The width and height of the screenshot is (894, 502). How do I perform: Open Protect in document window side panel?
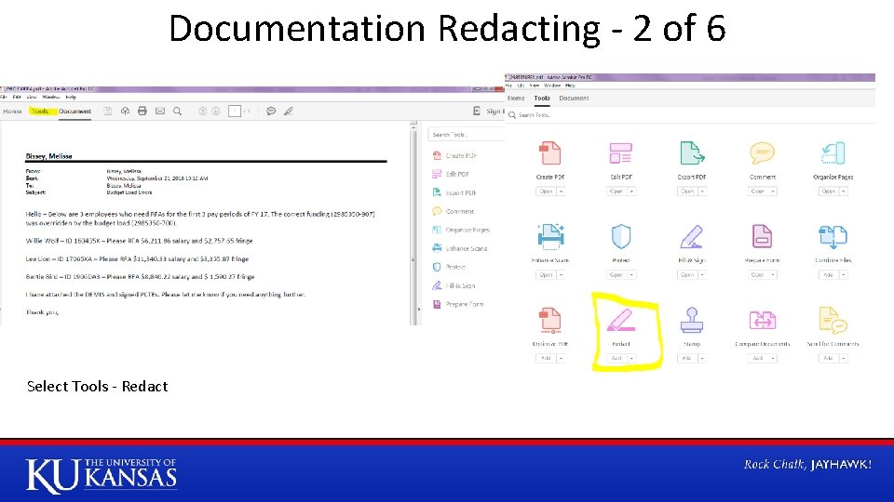click(449, 267)
